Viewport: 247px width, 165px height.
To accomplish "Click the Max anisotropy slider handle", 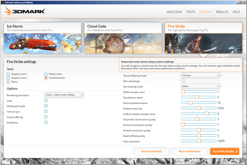I will (x=183, y=81).
